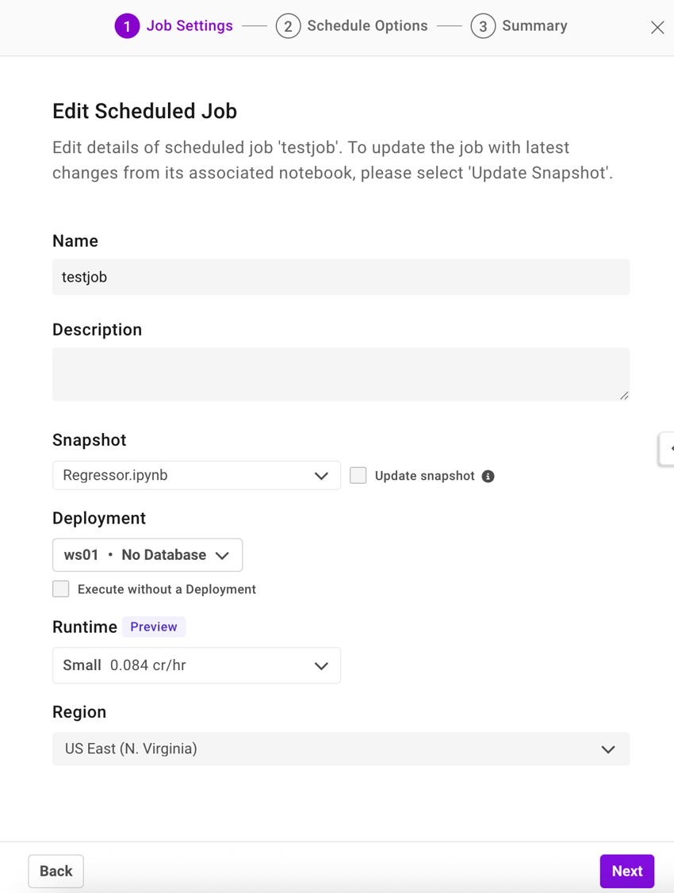
Task: Click the Preview badge beside Runtime
Action: (154, 627)
